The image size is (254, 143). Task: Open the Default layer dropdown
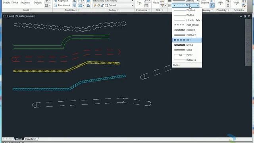(132, 6)
